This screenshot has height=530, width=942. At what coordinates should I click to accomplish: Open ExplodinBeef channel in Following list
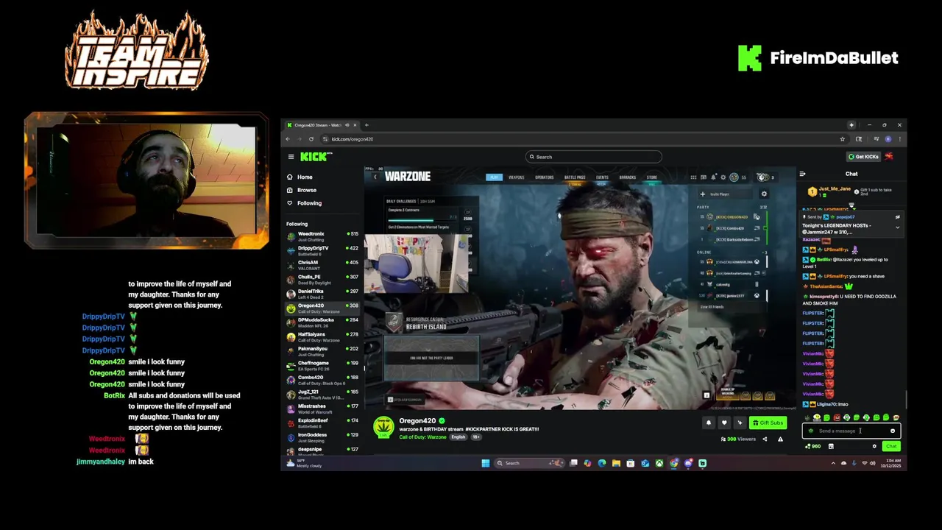click(322, 423)
